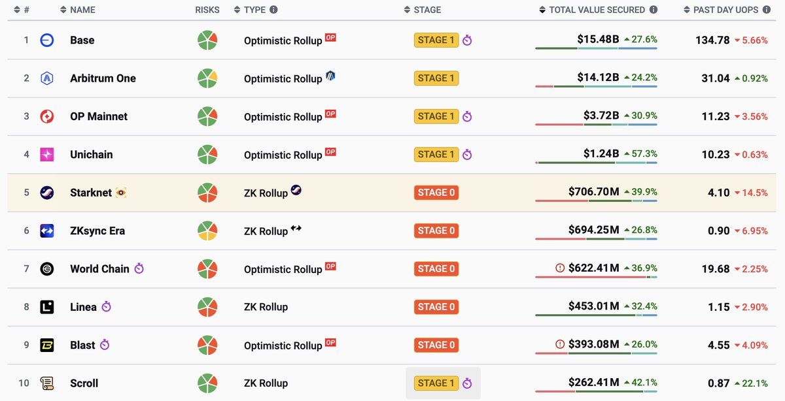The width and height of the screenshot is (785, 401).
Task: Open the OP Mainnet project link
Action: (x=99, y=116)
